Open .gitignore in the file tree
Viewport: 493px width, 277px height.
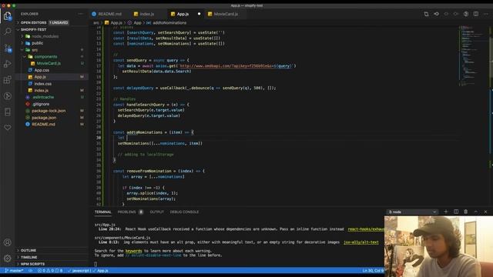(41, 104)
